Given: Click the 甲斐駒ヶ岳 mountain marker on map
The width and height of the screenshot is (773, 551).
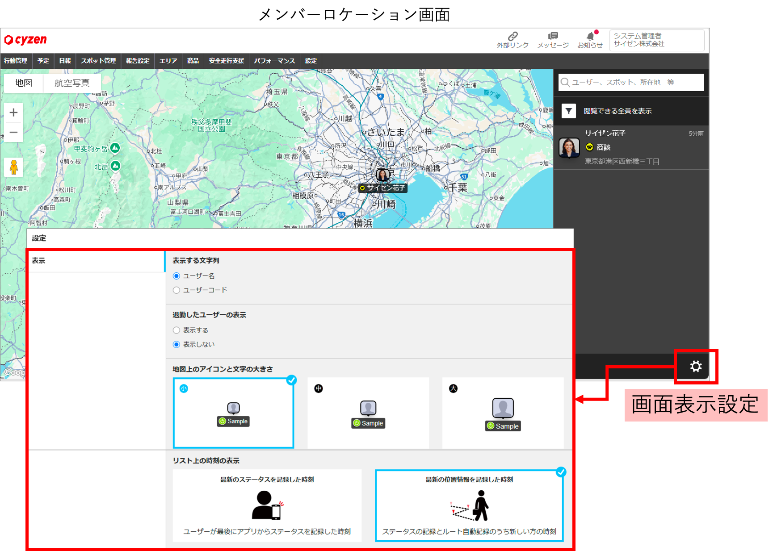Looking at the screenshot, I should 115,148.
